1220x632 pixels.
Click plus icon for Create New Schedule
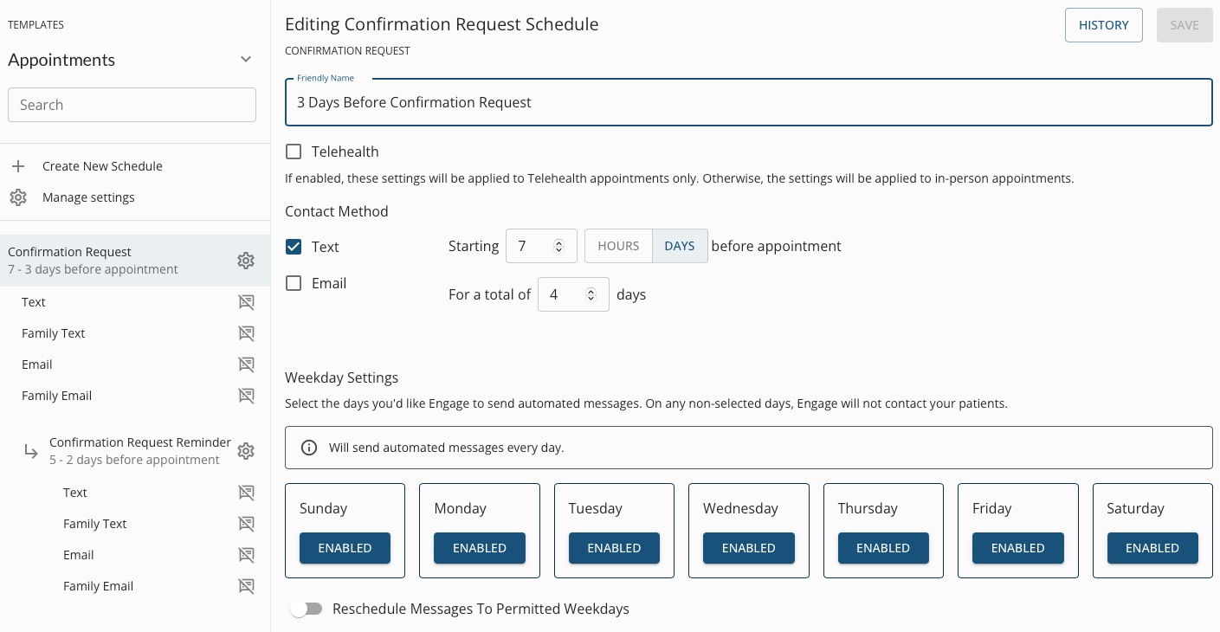18,166
